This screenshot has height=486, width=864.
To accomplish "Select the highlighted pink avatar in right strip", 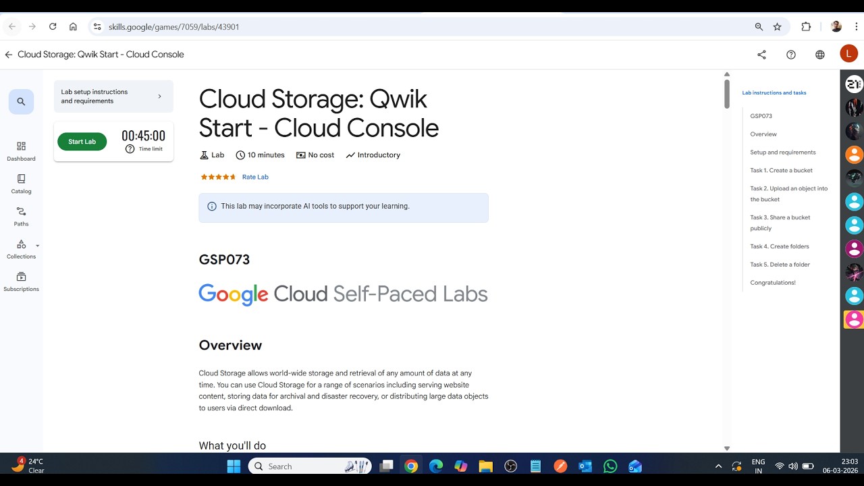I will 854,319.
